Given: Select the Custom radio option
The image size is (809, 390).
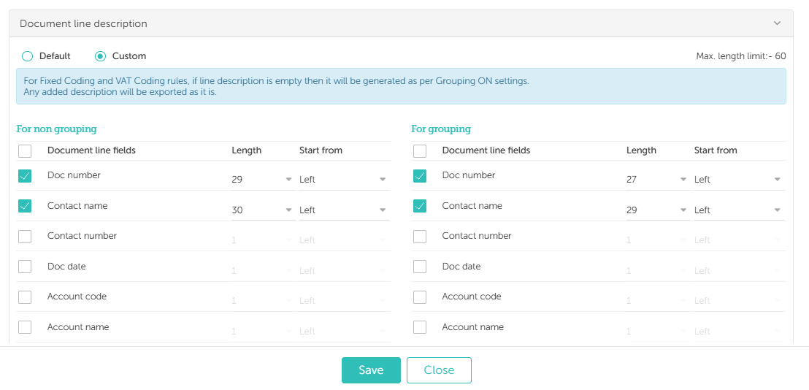Looking at the screenshot, I should coord(101,56).
